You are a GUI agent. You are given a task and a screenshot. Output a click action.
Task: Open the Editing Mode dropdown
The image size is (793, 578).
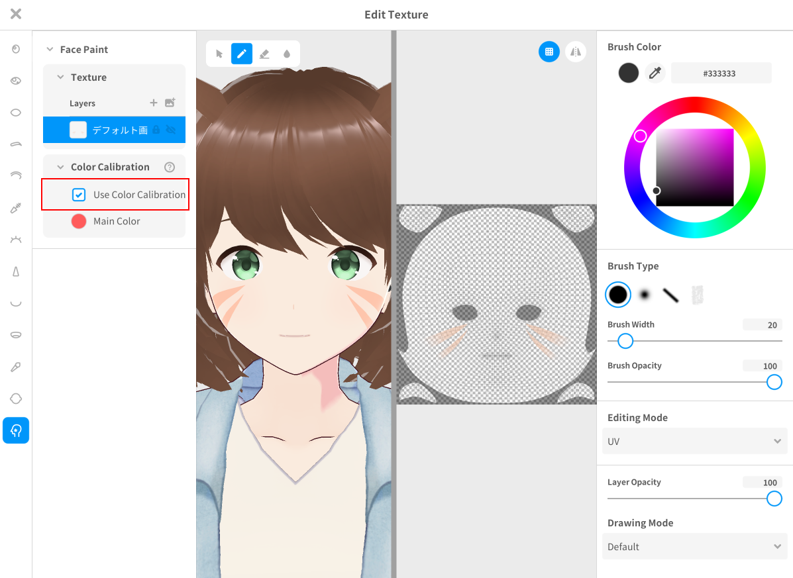coord(694,441)
